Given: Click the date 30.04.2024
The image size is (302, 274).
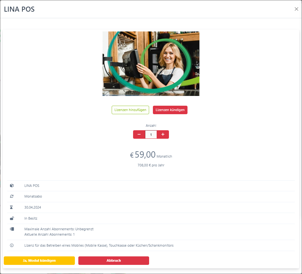Looking at the screenshot, I should 32,207.
